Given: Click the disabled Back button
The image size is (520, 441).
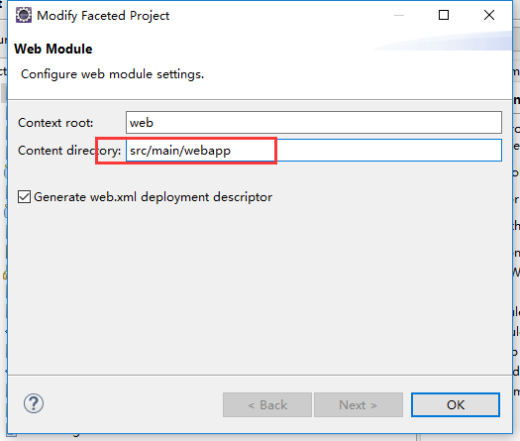Looking at the screenshot, I should click(267, 405).
